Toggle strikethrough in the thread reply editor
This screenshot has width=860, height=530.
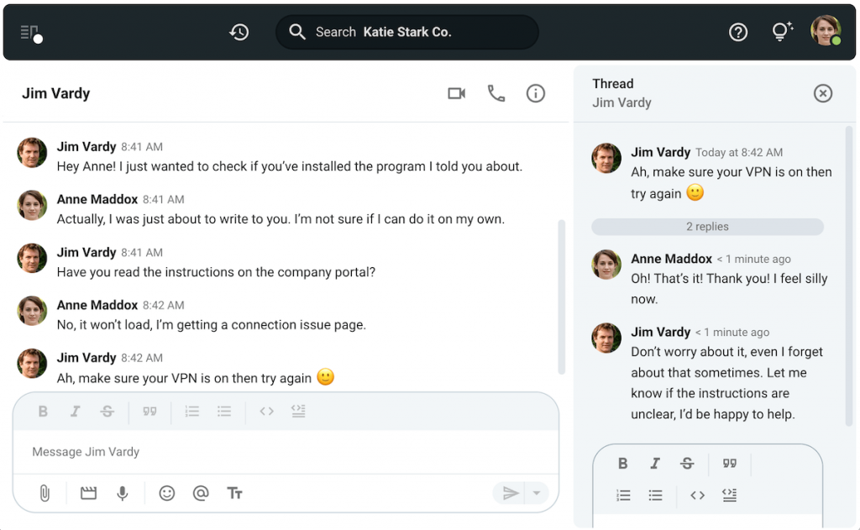click(x=687, y=464)
